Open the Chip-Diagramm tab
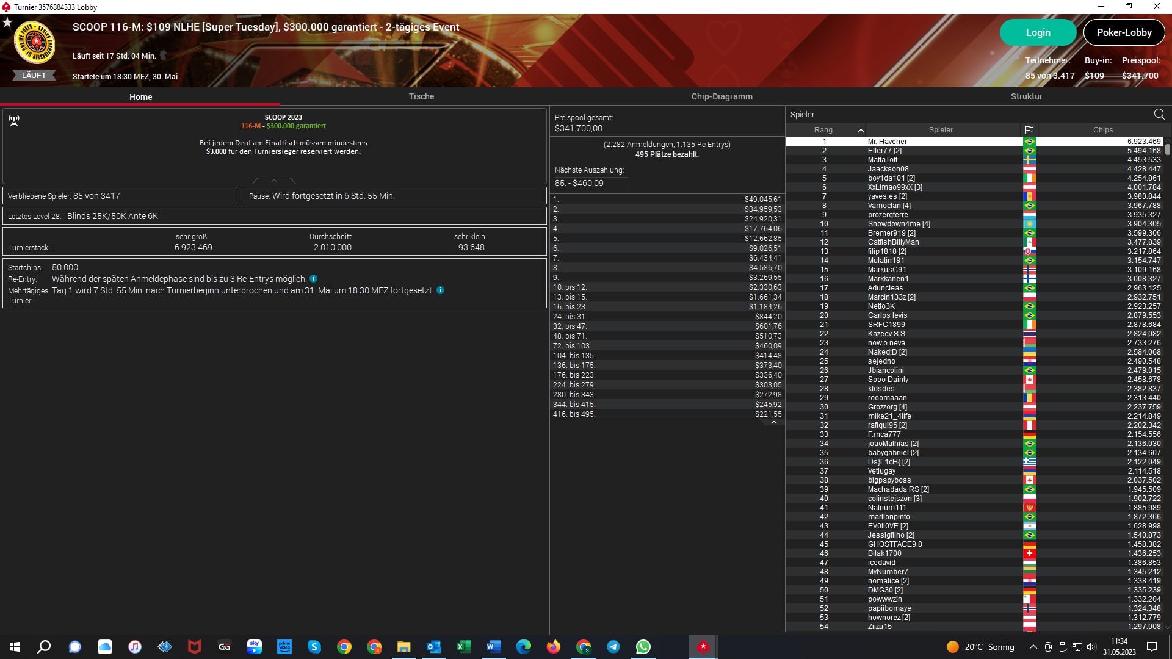The image size is (1172, 659). (722, 96)
